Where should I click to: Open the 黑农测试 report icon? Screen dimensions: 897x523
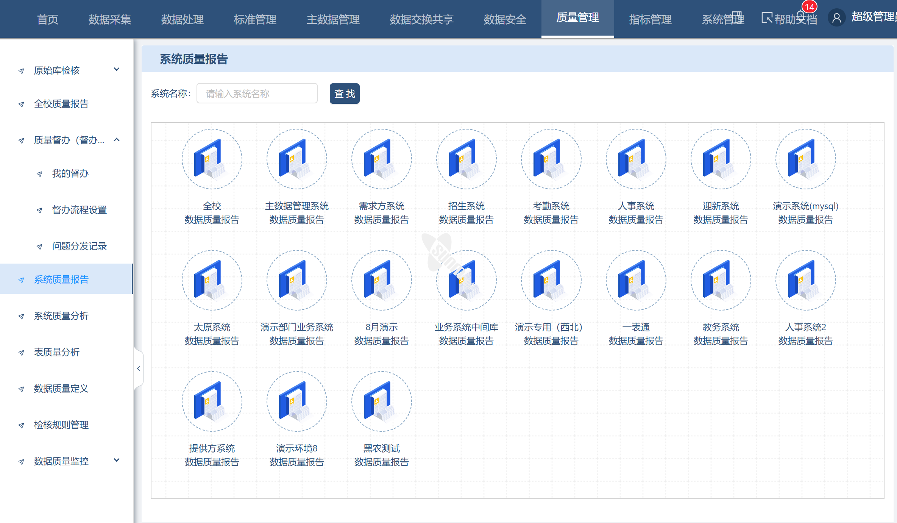tap(381, 401)
